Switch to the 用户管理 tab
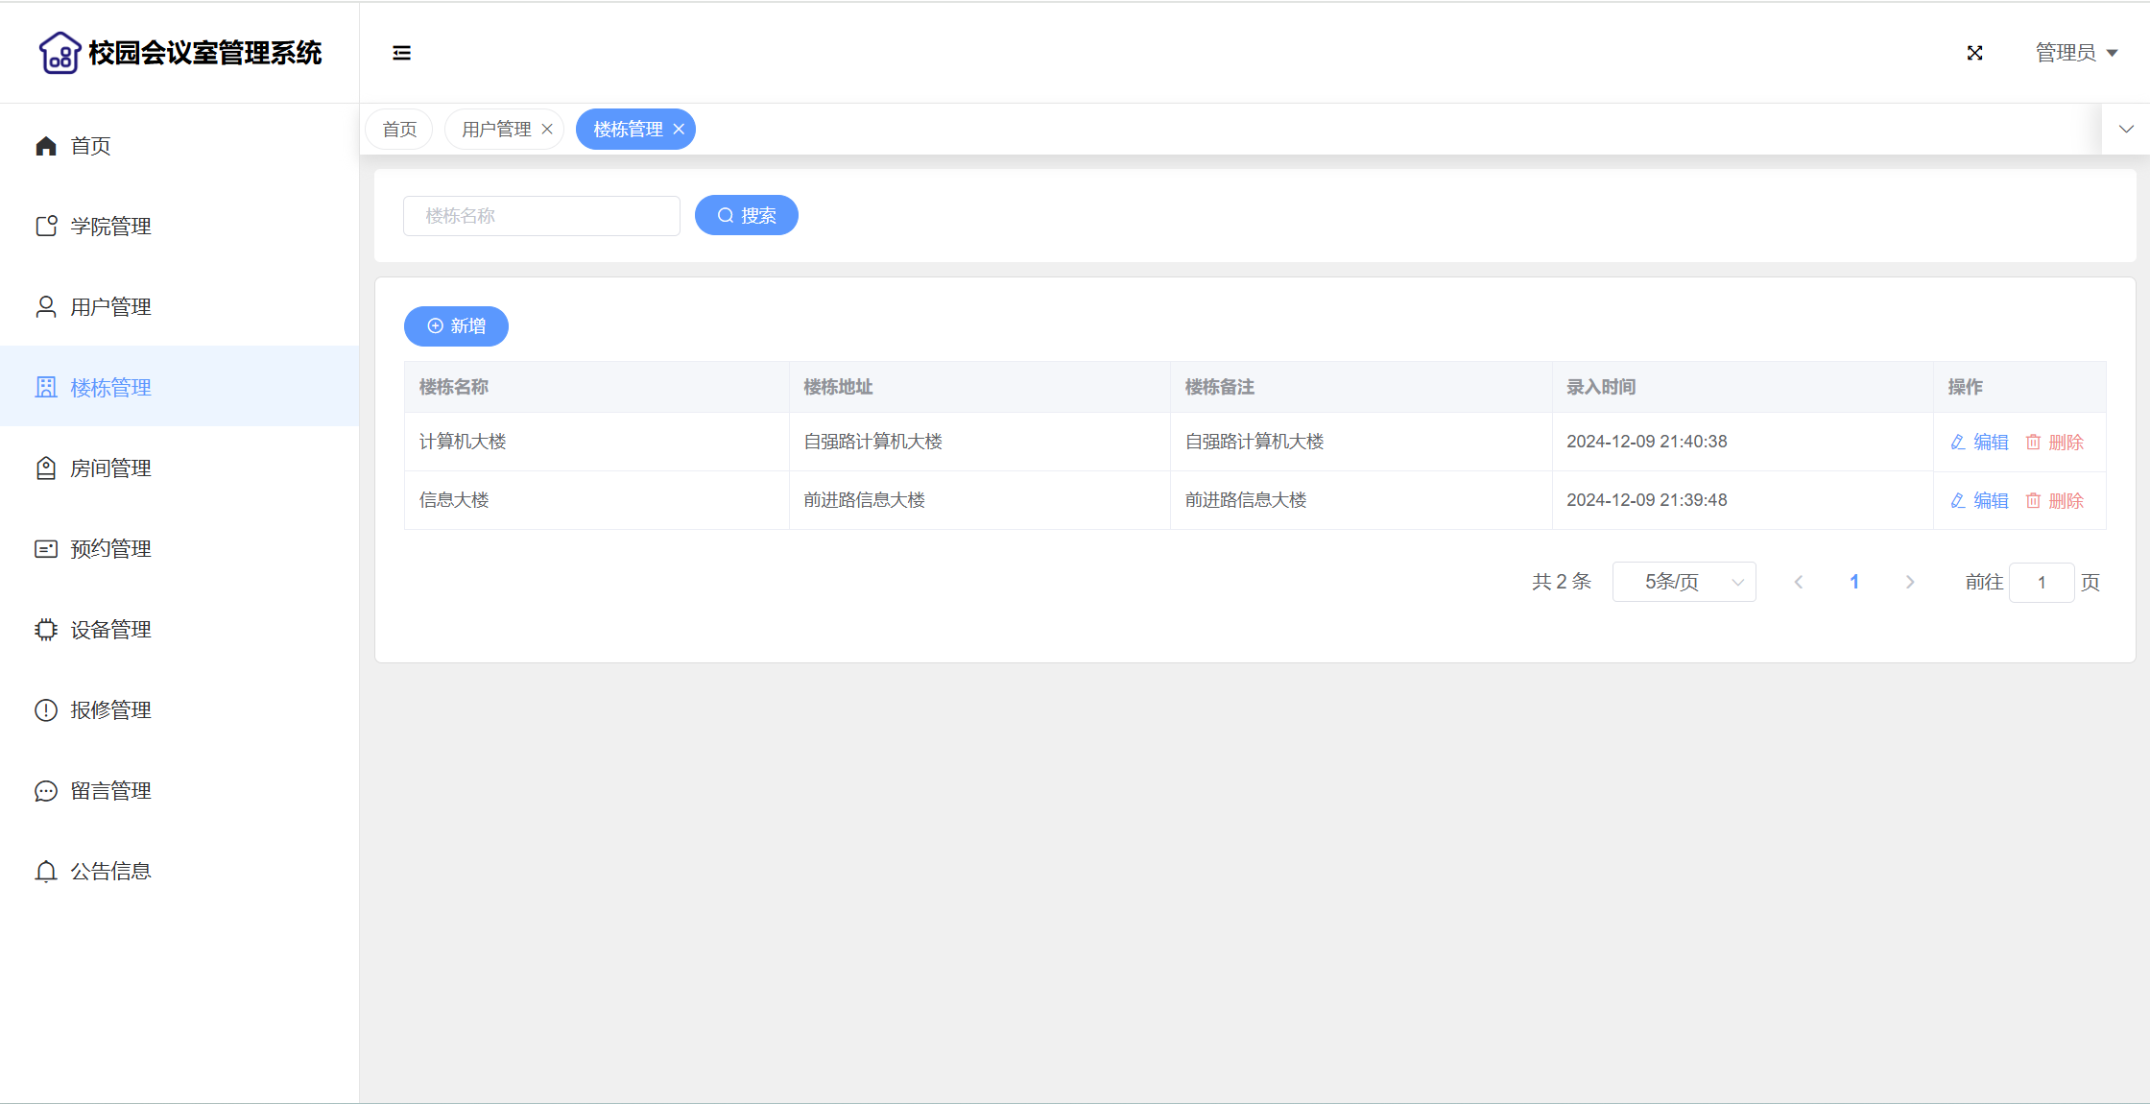Image resolution: width=2150 pixels, height=1104 pixels. (496, 130)
